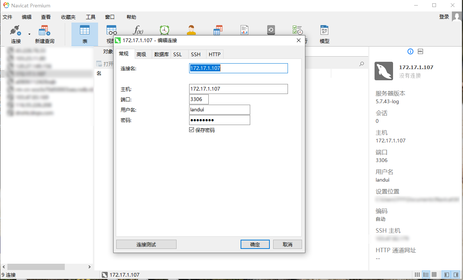
Task: Click the 端口 (Port) field showing 3306
Action: point(199,99)
